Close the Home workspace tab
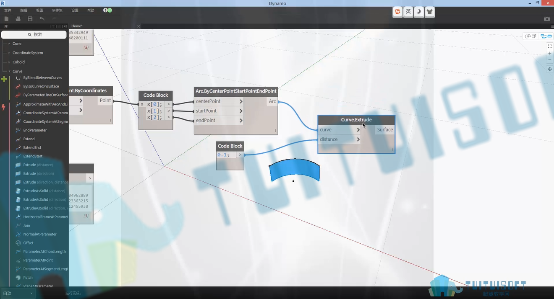Viewport: 554px width, 299px height. 138,26
